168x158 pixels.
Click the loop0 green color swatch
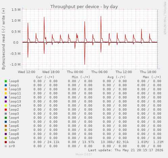pyautogui.click(x=6, y=81)
